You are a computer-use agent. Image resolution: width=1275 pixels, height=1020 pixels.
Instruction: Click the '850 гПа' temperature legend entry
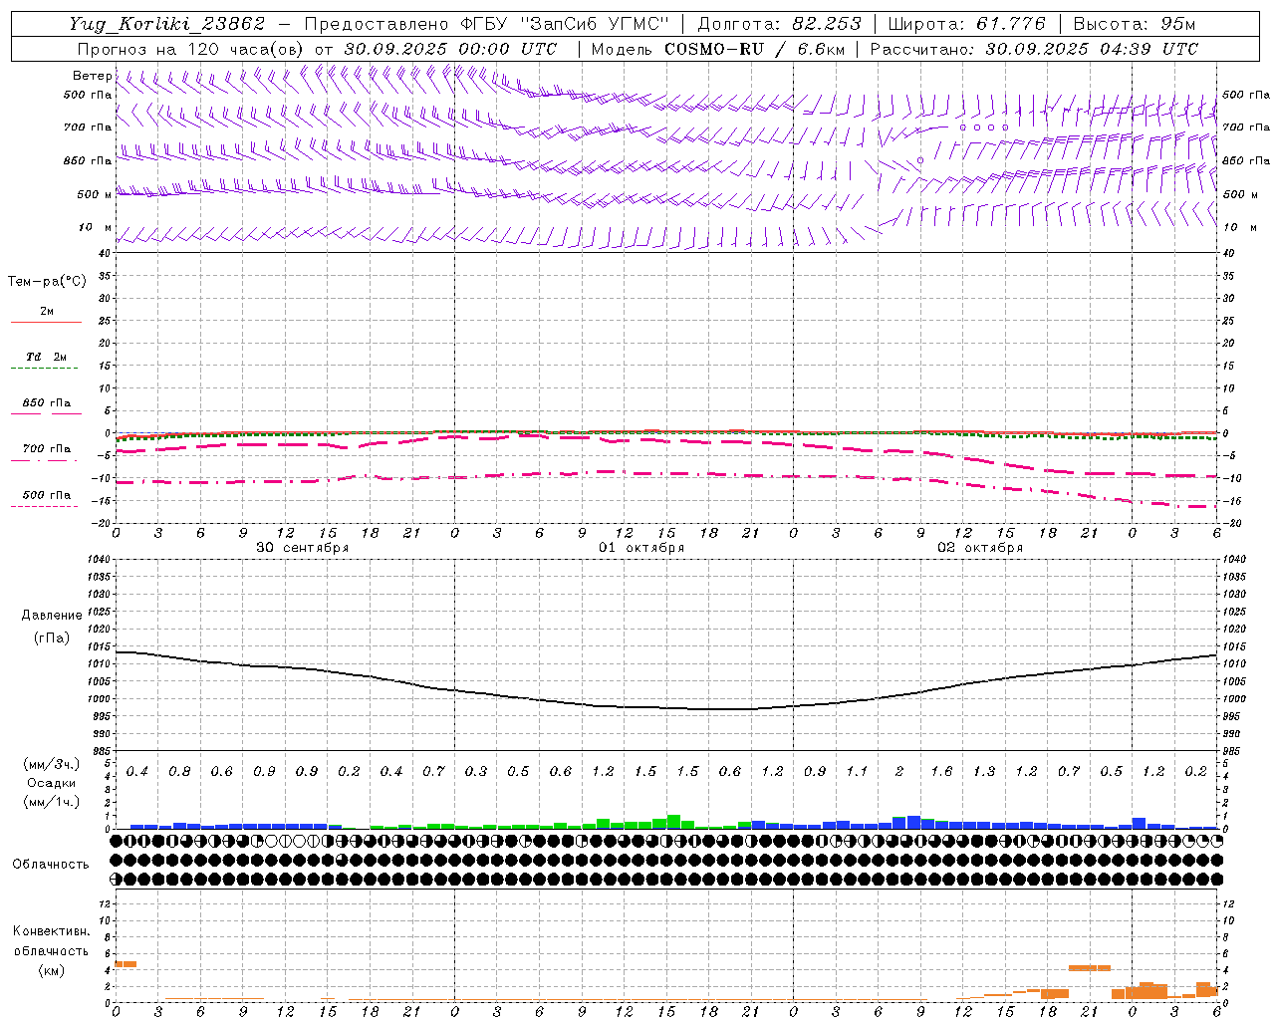coord(46,403)
